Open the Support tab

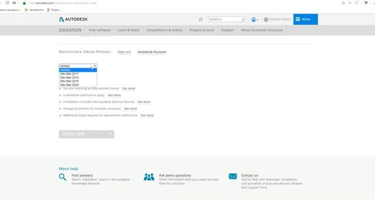[227, 30]
